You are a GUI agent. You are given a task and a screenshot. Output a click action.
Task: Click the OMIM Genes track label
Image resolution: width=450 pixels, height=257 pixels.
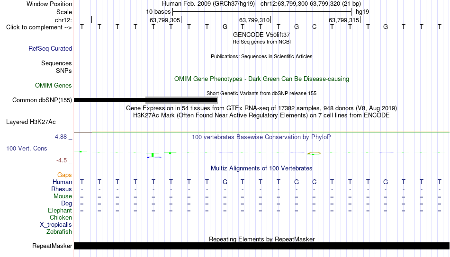tap(54, 86)
